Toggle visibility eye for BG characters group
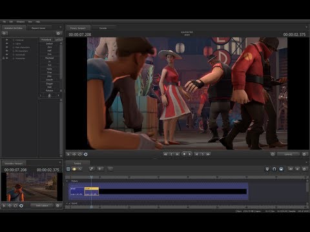The width and height of the screenshot is (310, 232). click(x=7, y=51)
